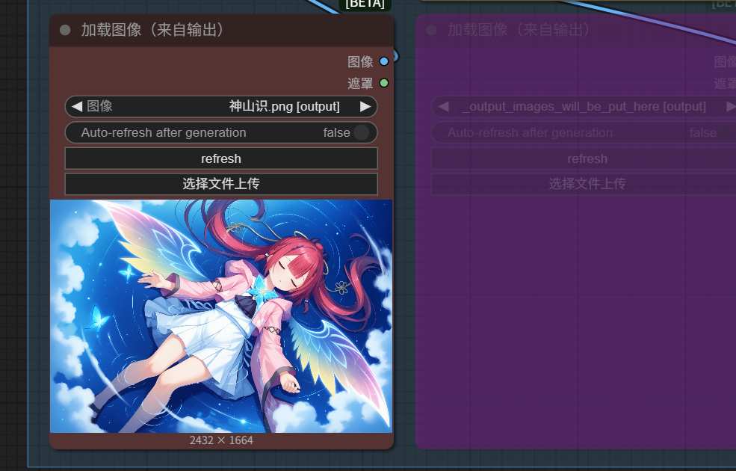Image resolution: width=736 pixels, height=471 pixels.
Task: Click 选择文件上传 in the brown node
Action: pos(221,184)
